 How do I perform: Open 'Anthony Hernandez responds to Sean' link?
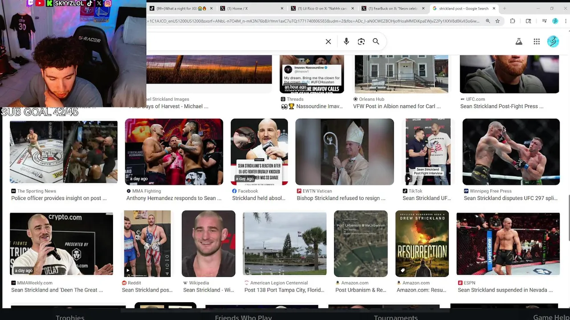[x=174, y=198]
